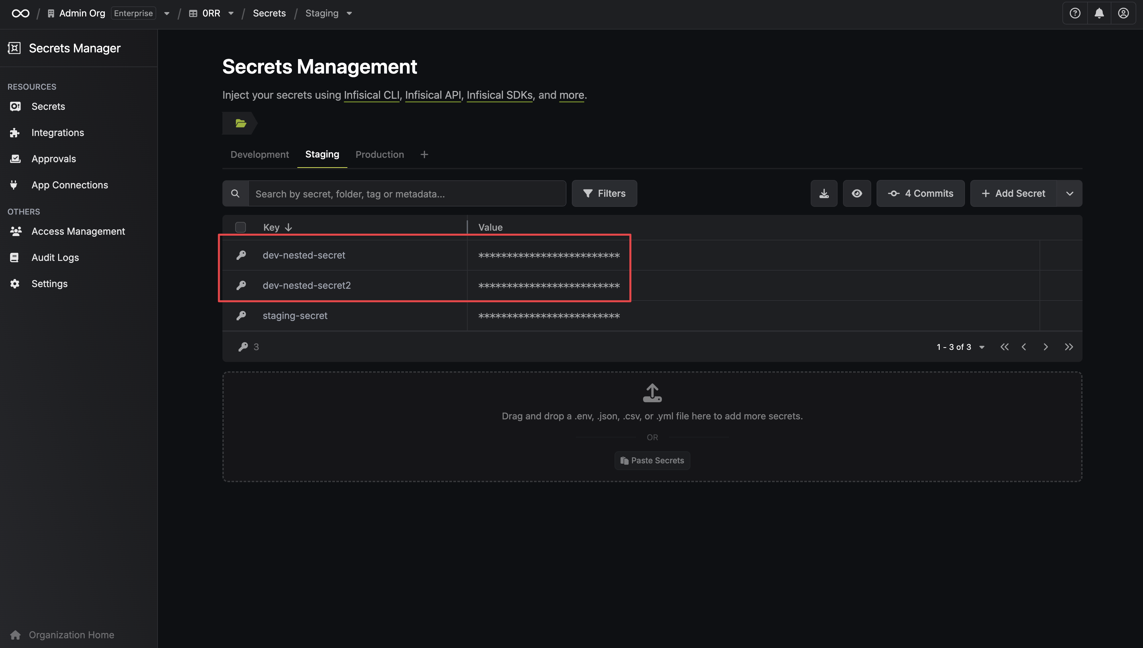This screenshot has width=1143, height=648.
Task: Sort by Key column arrow
Action: click(x=289, y=227)
